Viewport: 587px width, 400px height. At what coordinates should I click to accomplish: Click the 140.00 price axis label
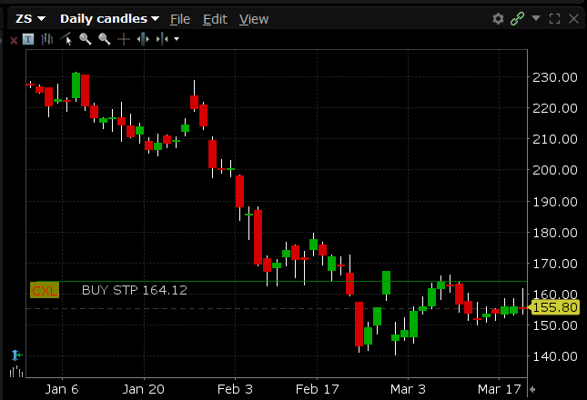click(x=555, y=356)
